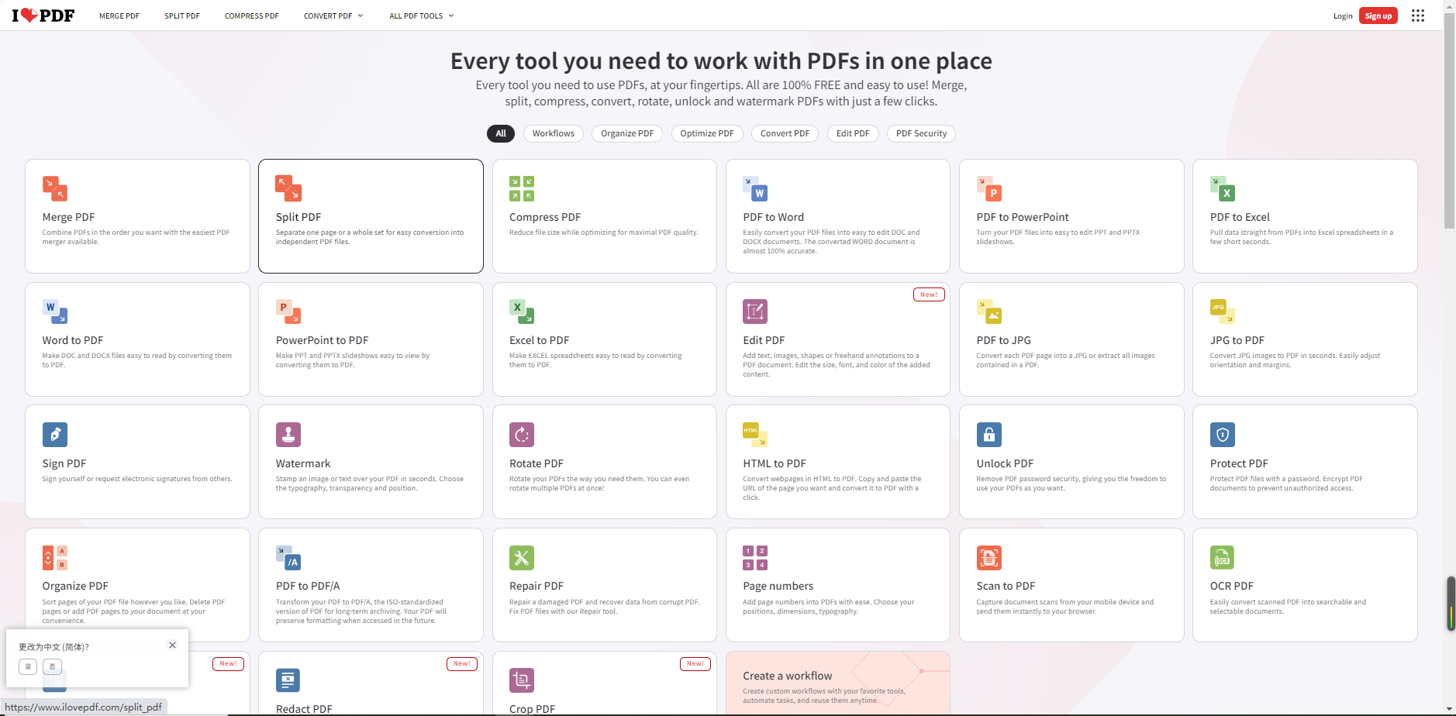
Task: Select the Organize PDF filter tab
Action: [627, 133]
